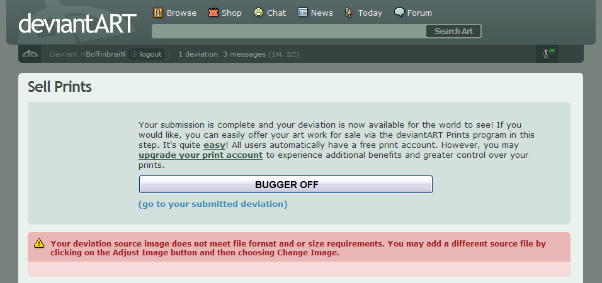
Task: Click the Forum speech bubble icon
Action: point(399,13)
